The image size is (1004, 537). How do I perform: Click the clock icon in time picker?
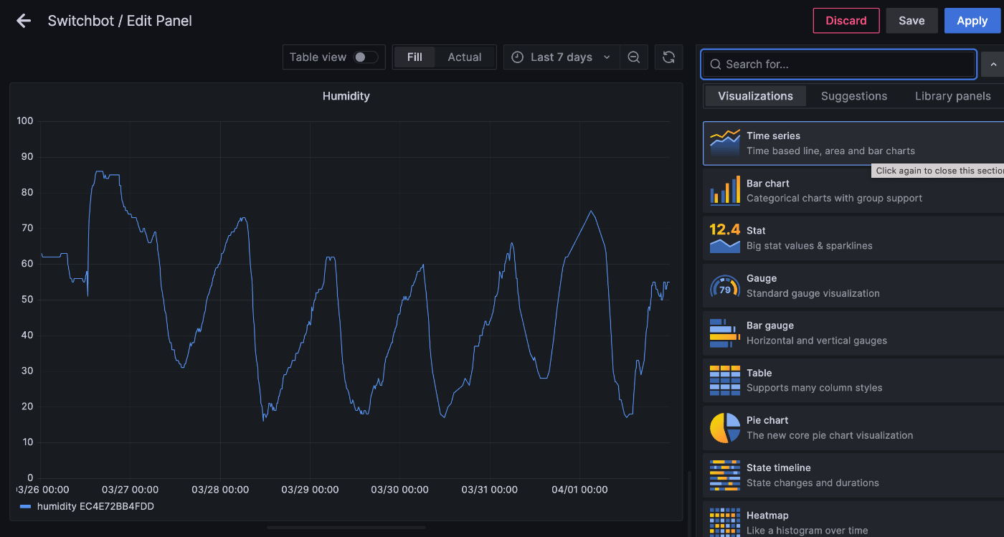coord(517,57)
